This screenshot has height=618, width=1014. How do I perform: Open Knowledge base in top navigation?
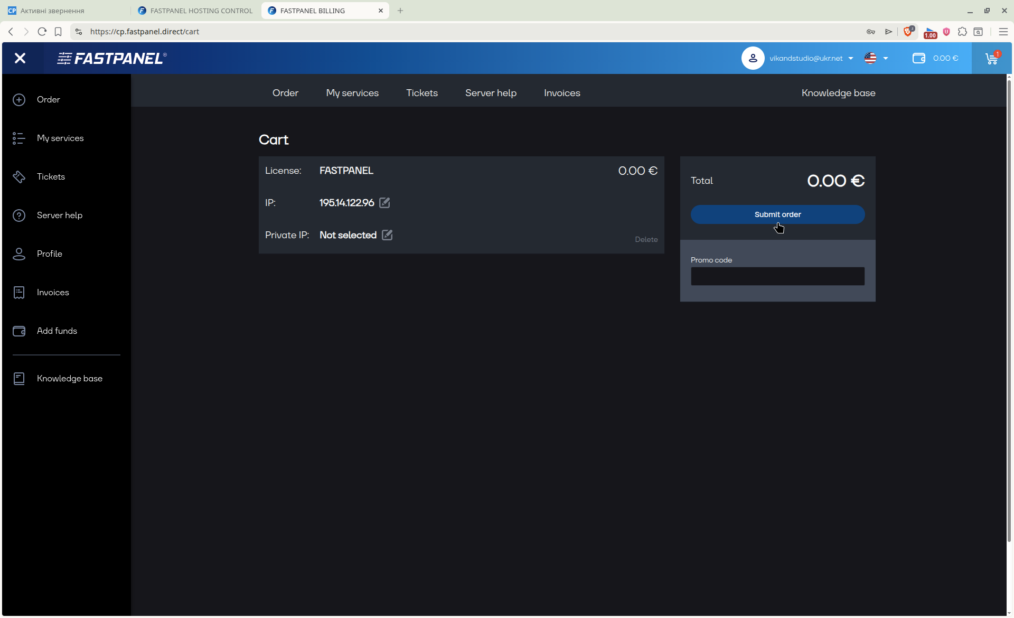(838, 93)
